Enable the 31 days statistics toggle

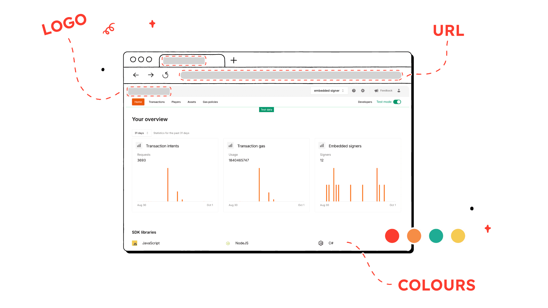tap(141, 133)
